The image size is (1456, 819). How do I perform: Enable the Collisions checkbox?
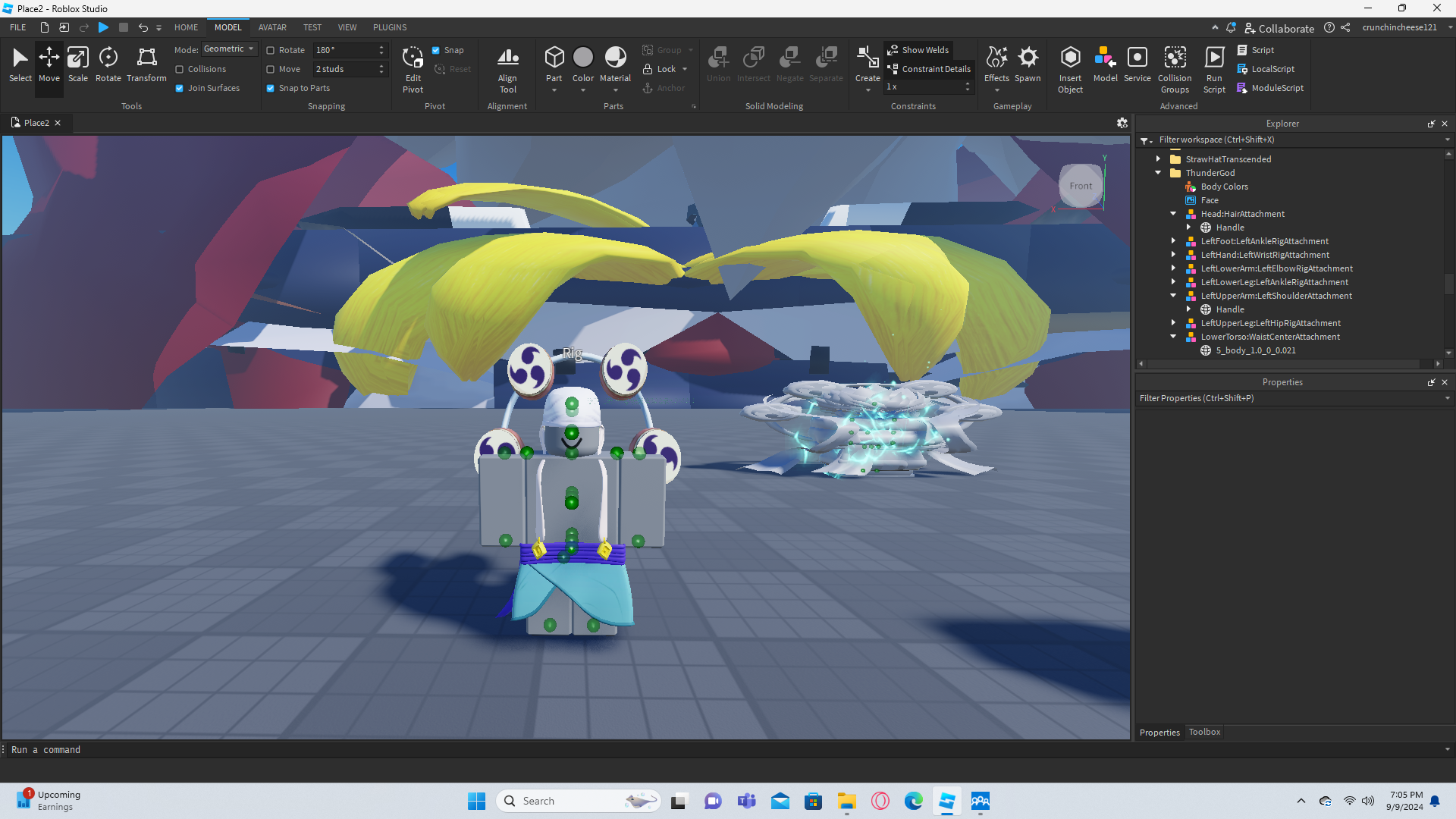(x=180, y=69)
